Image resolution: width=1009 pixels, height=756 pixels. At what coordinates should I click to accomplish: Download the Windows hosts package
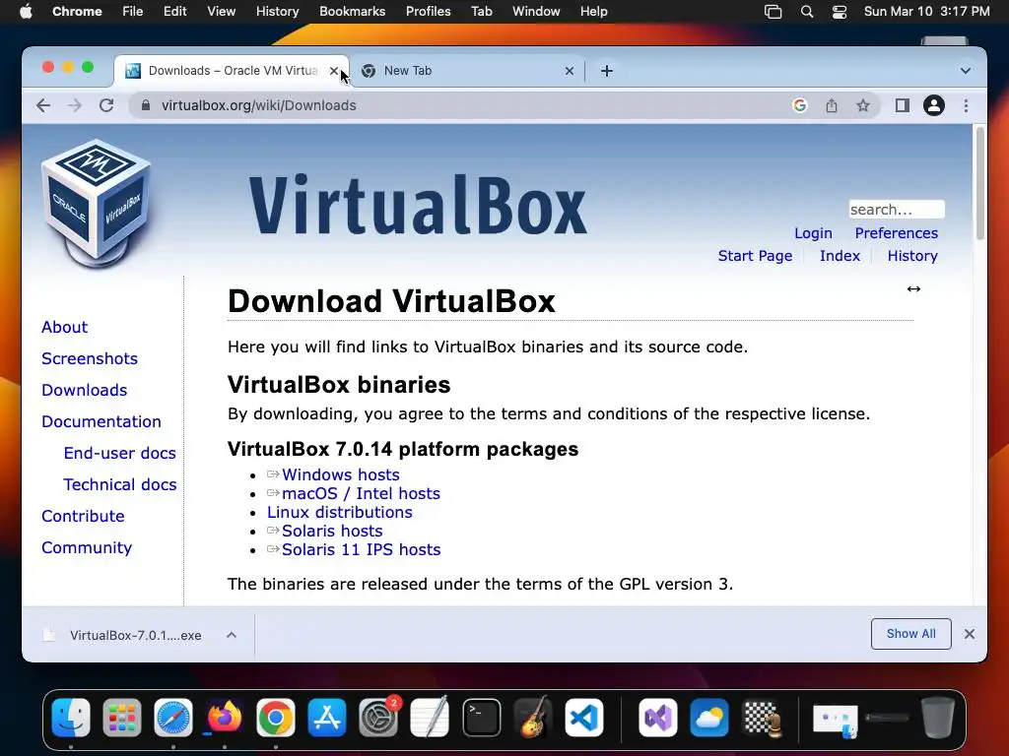point(340,475)
